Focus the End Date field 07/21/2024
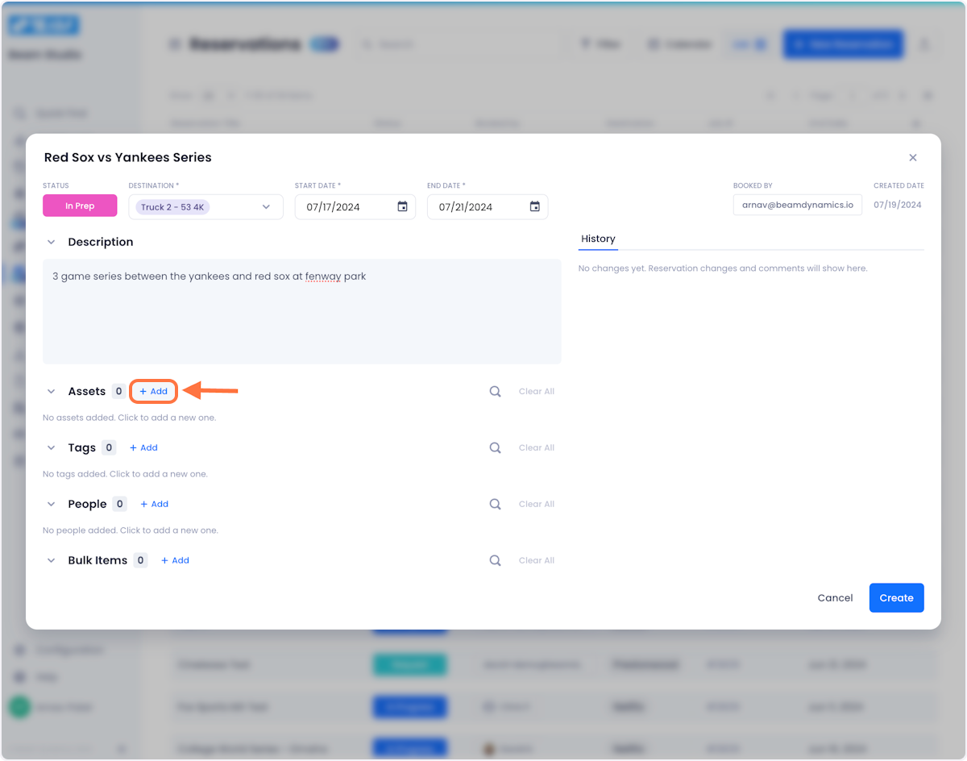Viewport: 967px width, 761px height. pos(488,207)
